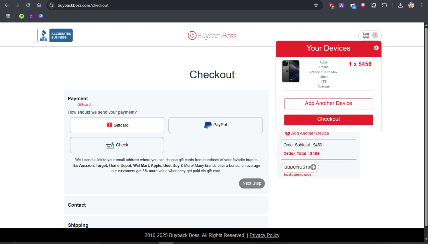The height and width of the screenshot is (244, 428).
Task: Click the 'How should we send your payment?' text
Action: pyautogui.click(x=102, y=112)
